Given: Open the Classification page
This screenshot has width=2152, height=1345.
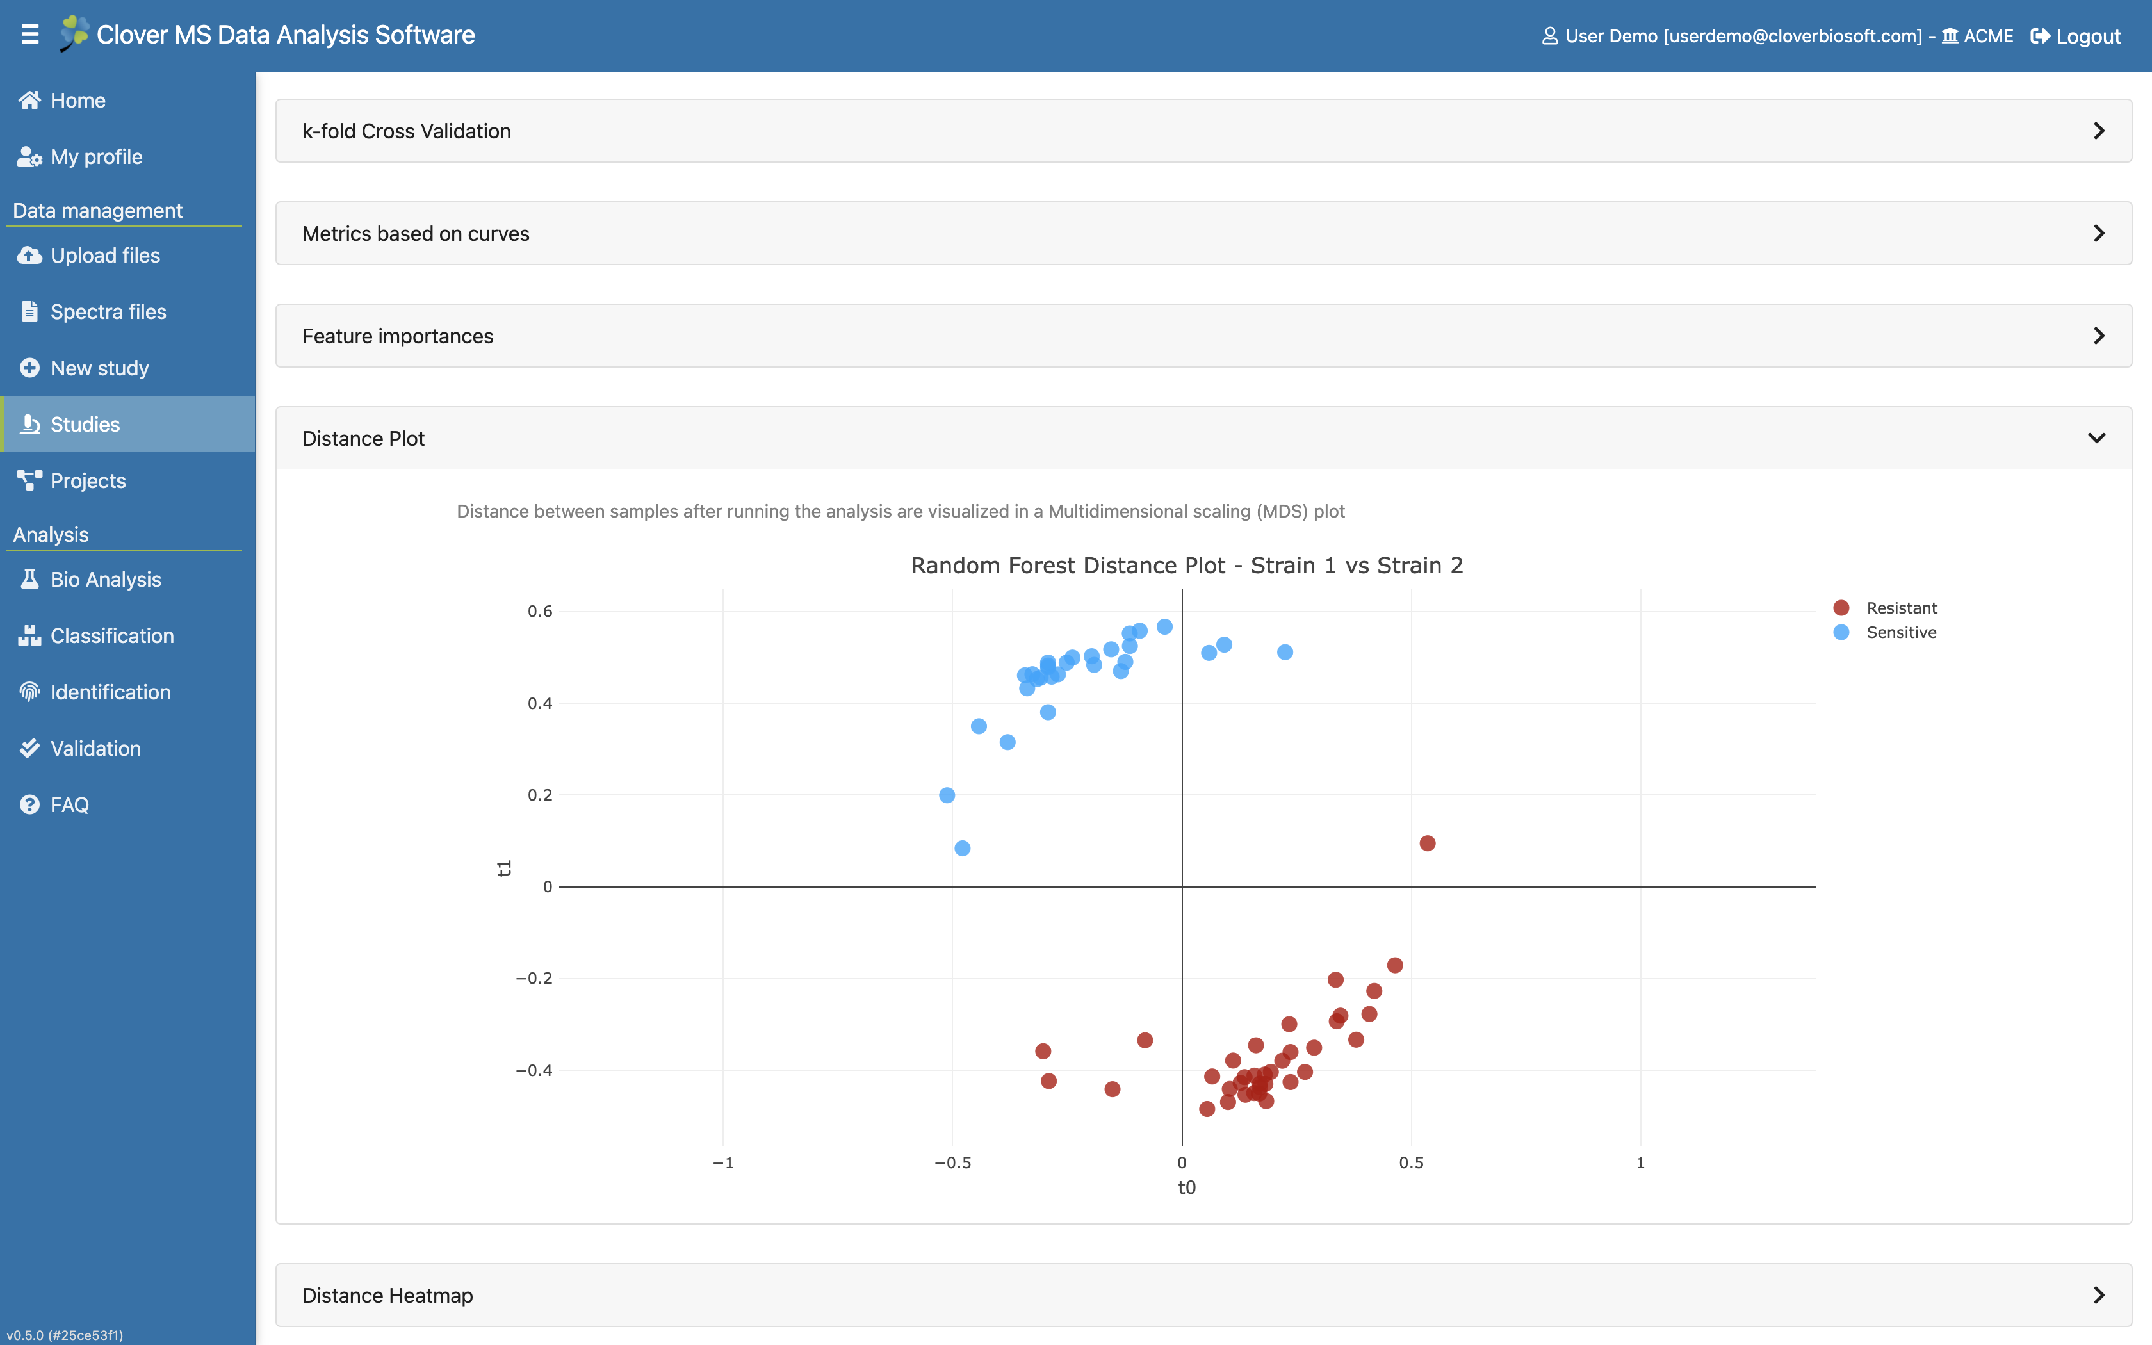Looking at the screenshot, I should pyautogui.click(x=128, y=635).
